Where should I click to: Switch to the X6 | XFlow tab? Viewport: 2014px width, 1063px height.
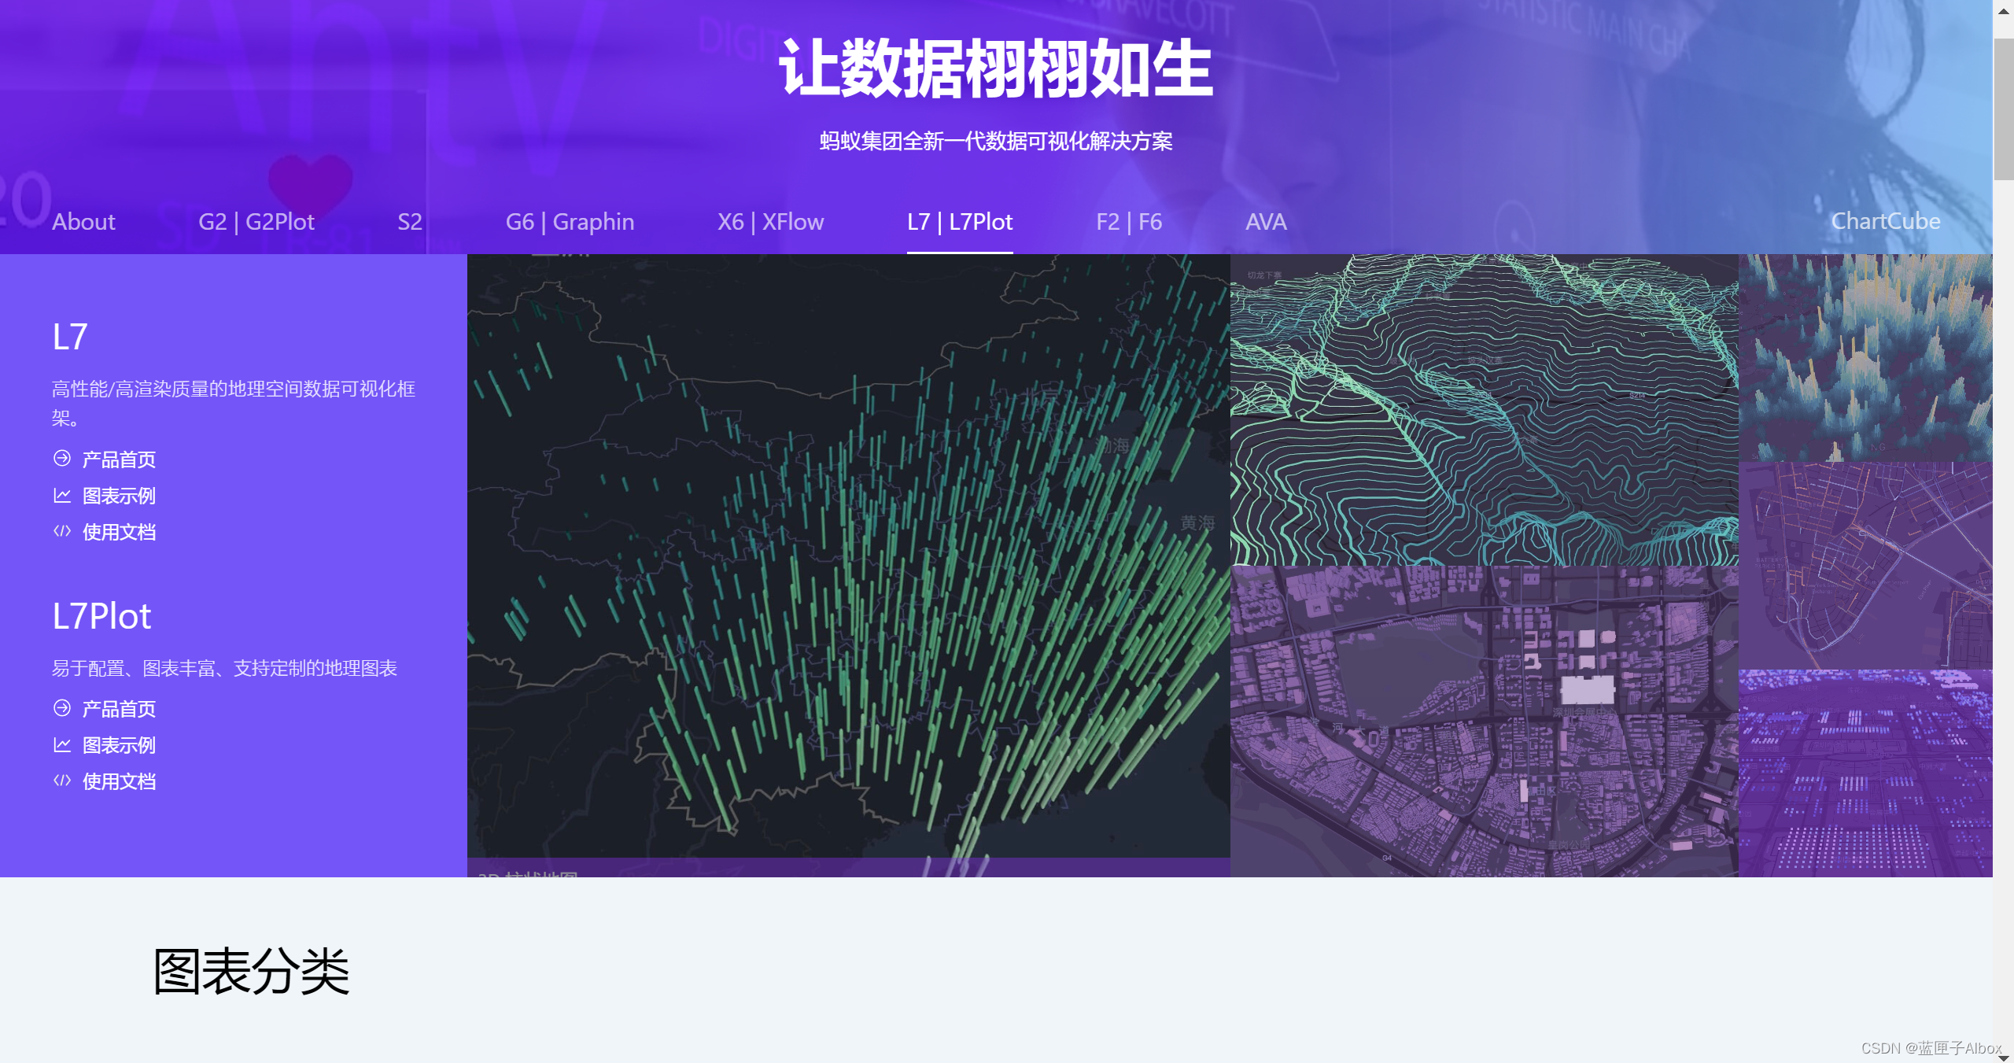tap(770, 222)
